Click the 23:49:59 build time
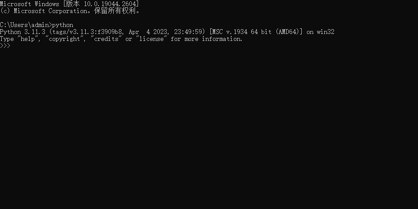This screenshot has height=209, width=418. point(188,32)
